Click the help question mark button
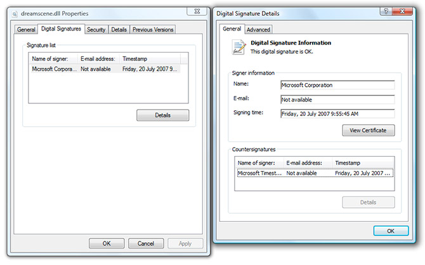The width and height of the screenshot is (425, 265). [386, 11]
